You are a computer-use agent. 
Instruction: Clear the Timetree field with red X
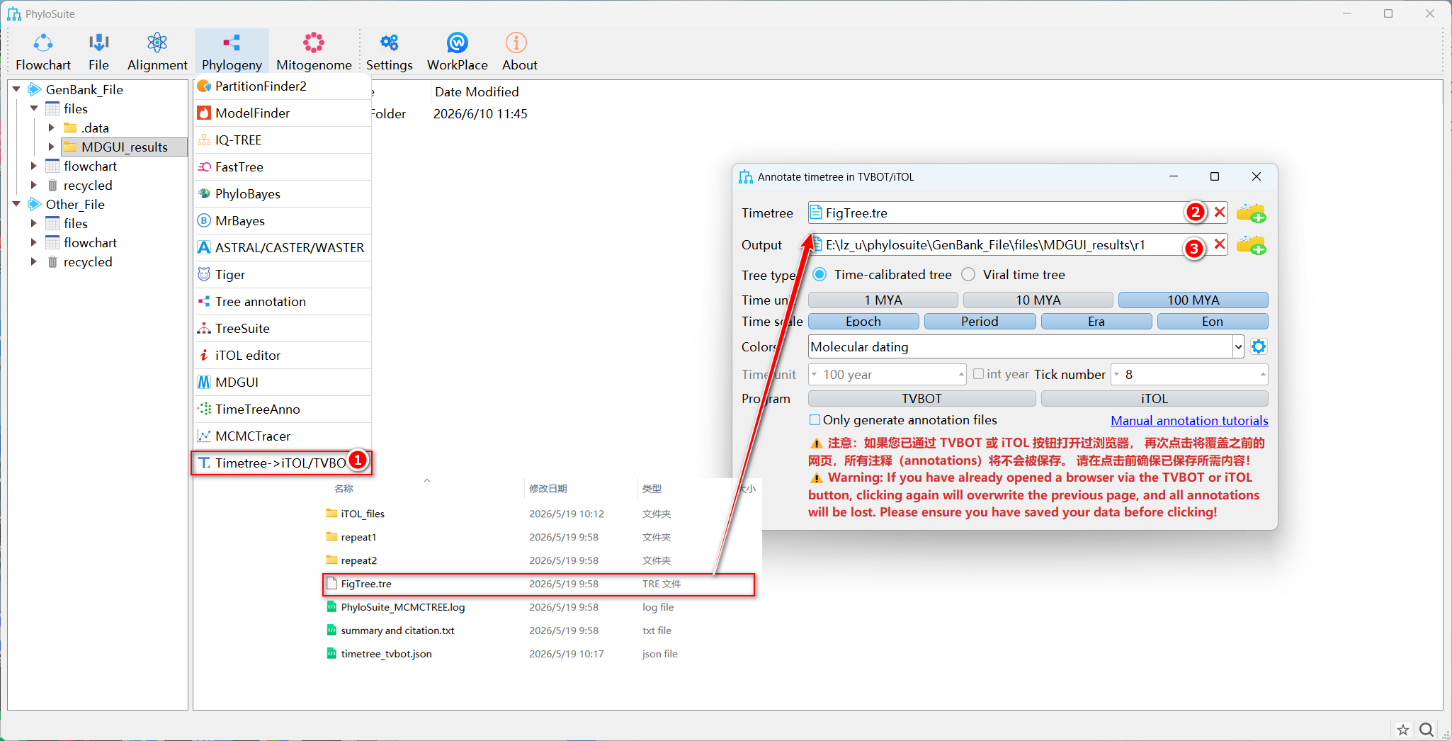click(1220, 212)
